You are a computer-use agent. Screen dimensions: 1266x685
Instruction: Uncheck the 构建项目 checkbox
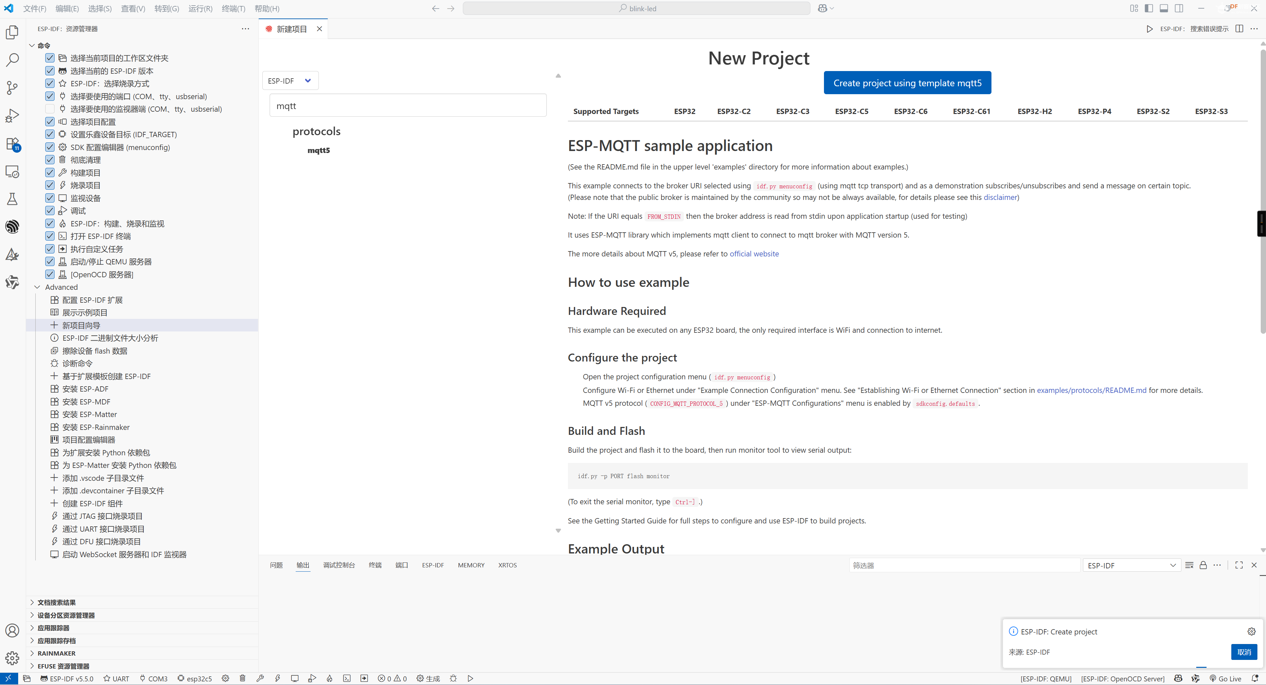(x=50, y=172)
